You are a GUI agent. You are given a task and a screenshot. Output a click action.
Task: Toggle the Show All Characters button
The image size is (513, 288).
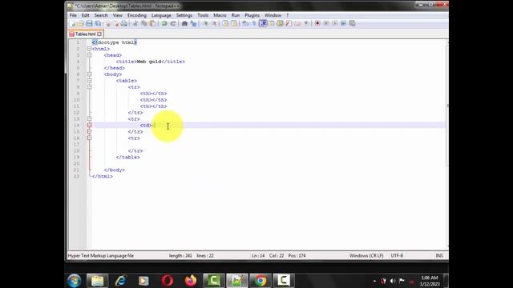tap(254, 23)
